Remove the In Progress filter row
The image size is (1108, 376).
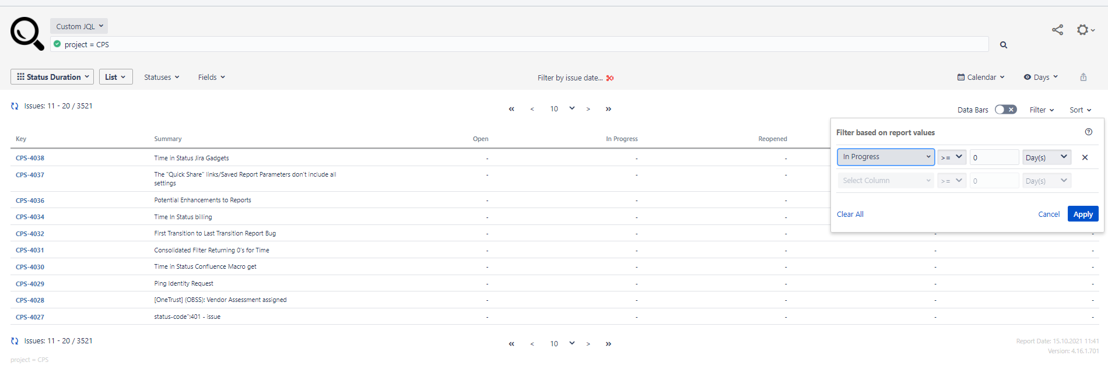click(1085, 157)
